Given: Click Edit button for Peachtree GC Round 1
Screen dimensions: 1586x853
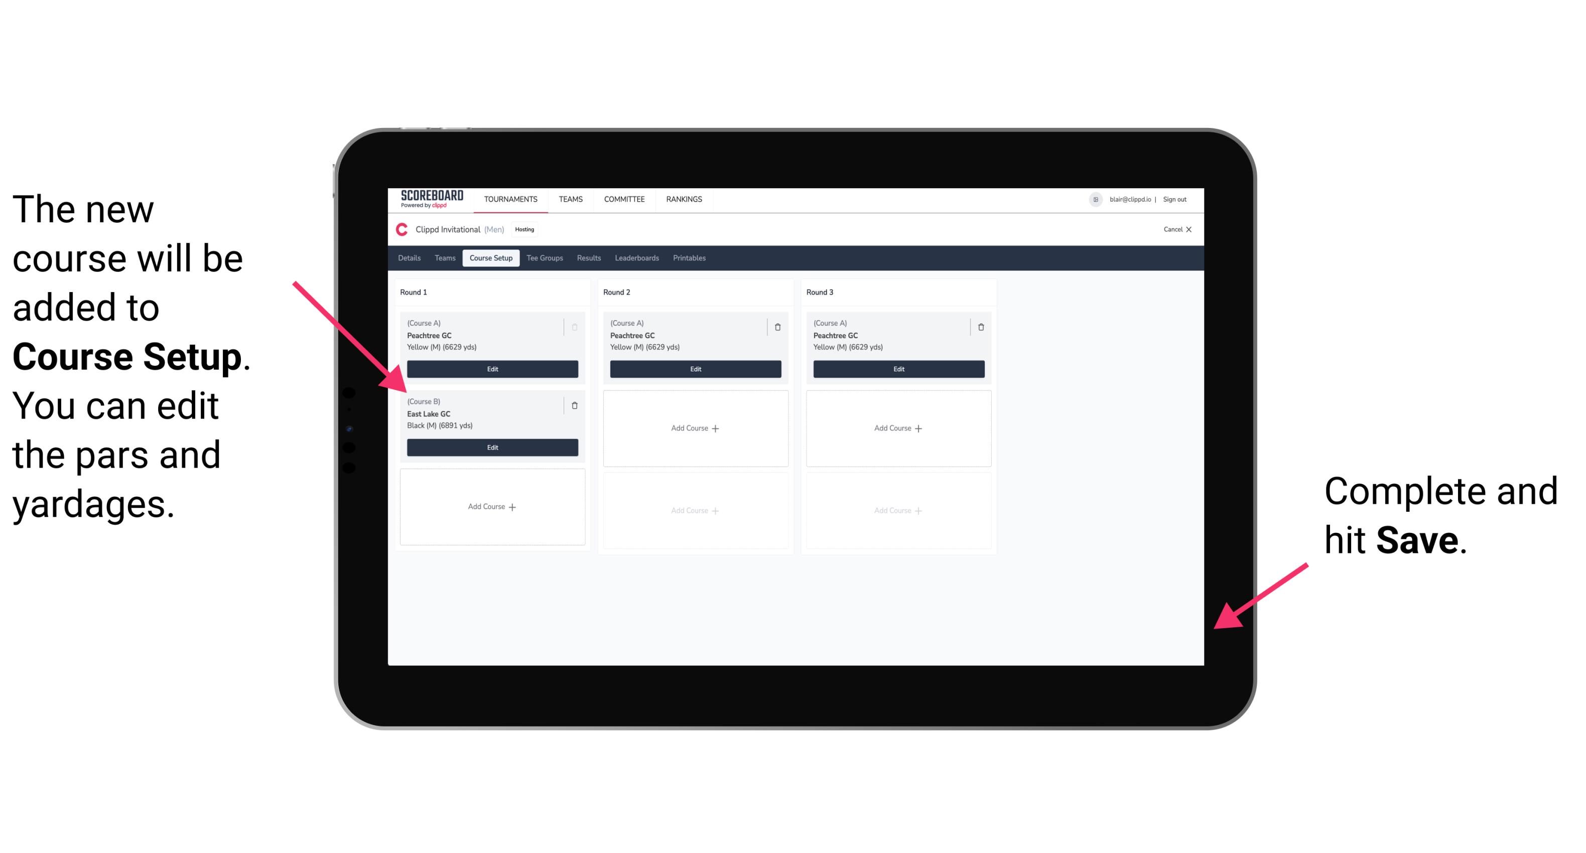Looking at the screenshot, I should pyautogui.click(x=491, y=370).
